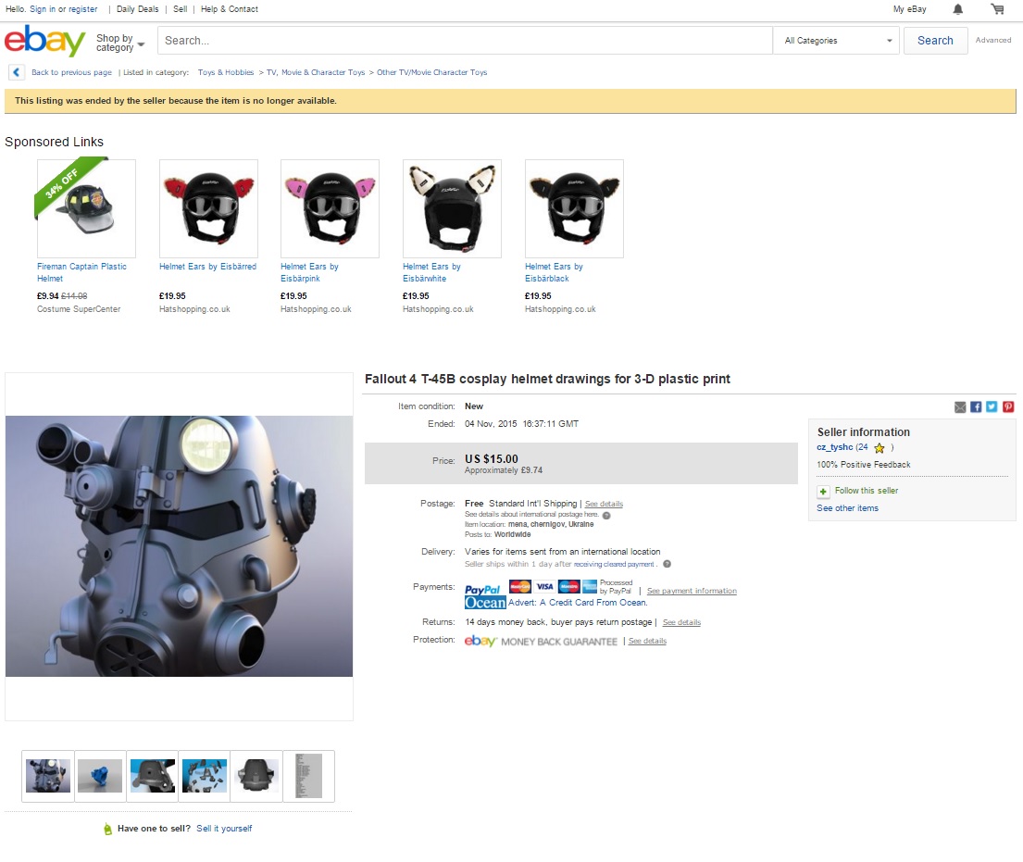Open the shopping cart icon
Screen dimensions: 1023x862
point(998,9)
